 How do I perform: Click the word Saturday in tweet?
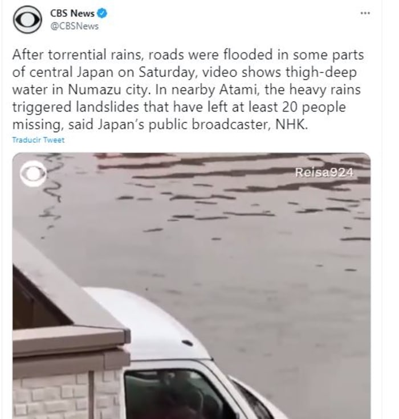tap(168, 72)
